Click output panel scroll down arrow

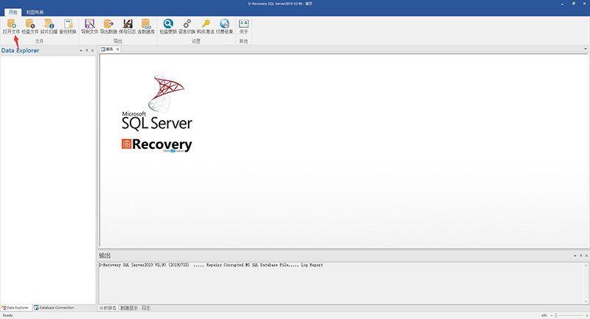point(586,301)
